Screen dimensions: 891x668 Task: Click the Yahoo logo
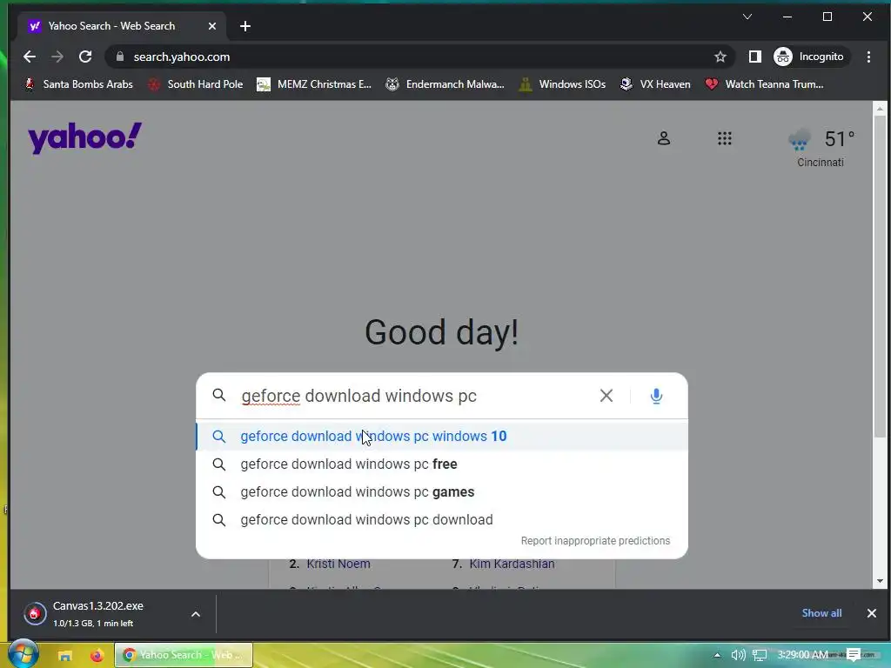tap(84, 138)
